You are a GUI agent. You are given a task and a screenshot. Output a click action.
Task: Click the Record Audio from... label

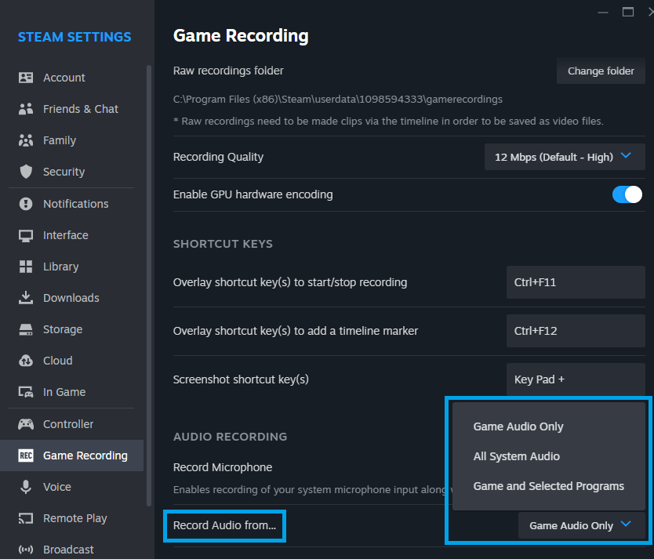tap(224, 525)
